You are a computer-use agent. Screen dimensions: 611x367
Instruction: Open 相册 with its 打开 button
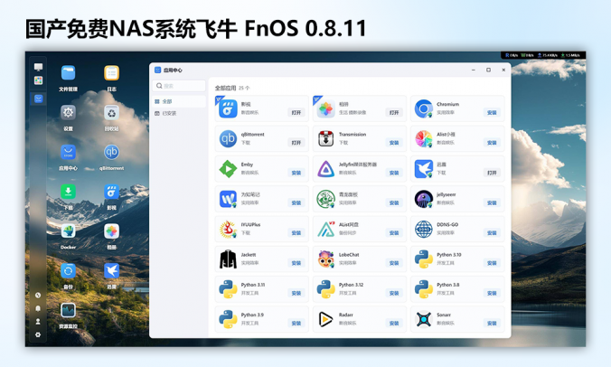[x=394, y=113]
